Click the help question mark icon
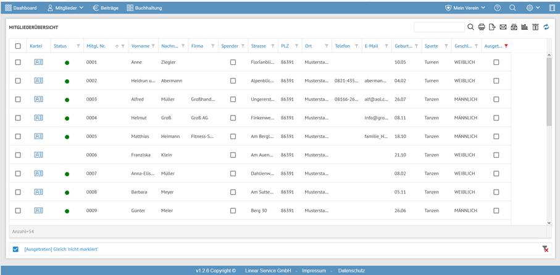The width and height of the screenshot is (560, 275). coord(497,8)
